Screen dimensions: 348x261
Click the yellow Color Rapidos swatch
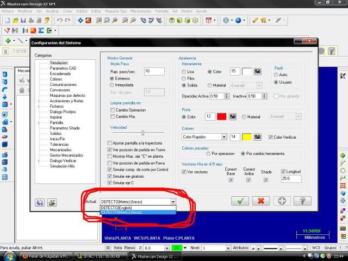(x=247, y=137)
